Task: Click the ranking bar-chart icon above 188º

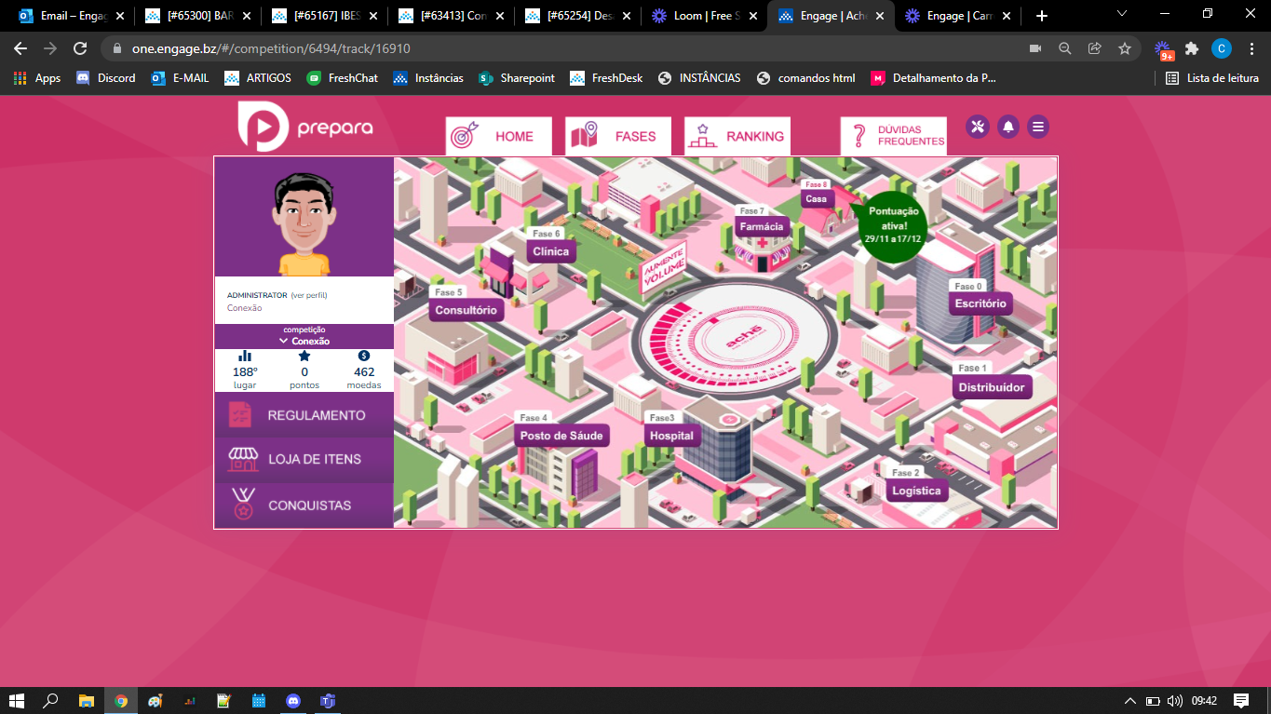Action: 245,356
